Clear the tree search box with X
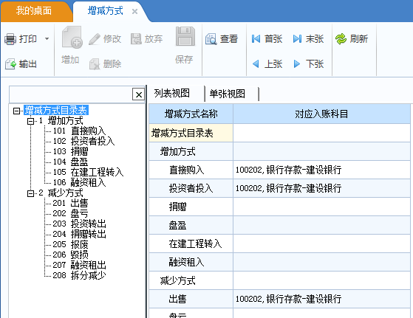 point(139,94)
